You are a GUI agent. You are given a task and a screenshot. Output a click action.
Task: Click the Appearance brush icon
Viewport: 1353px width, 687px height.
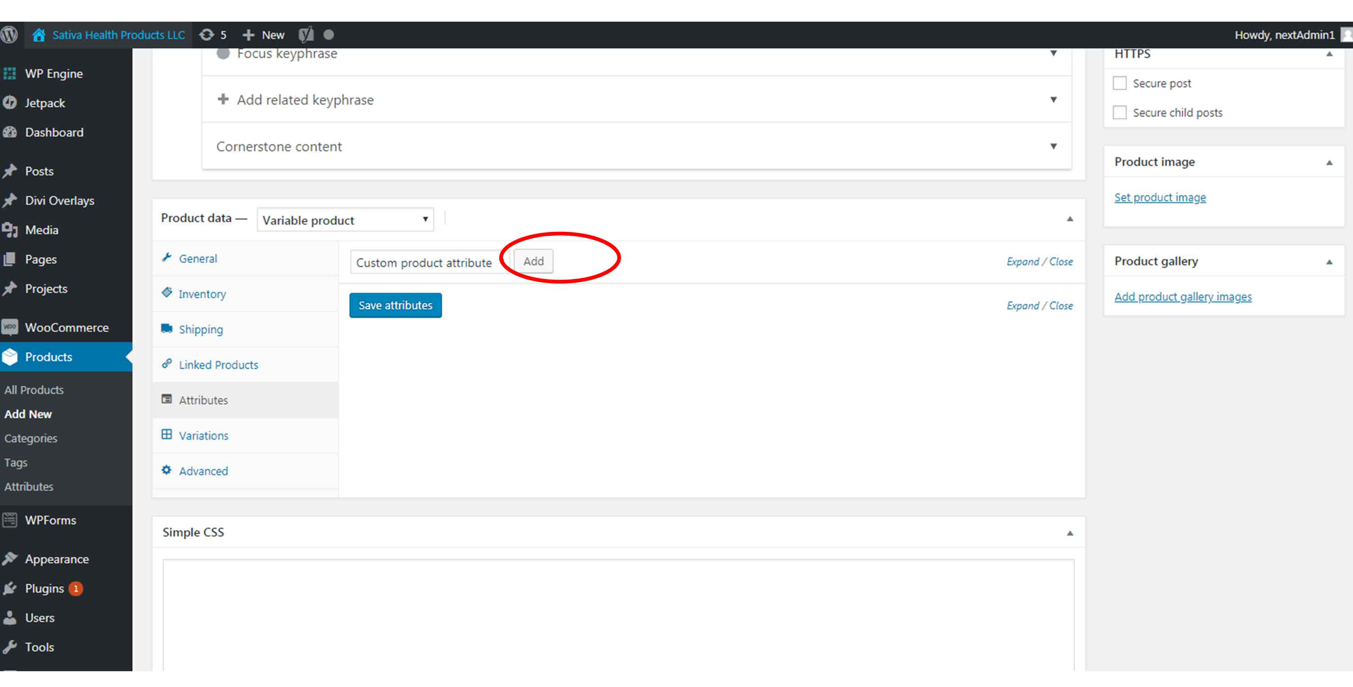pyautogui.click(x=9, y=559)
